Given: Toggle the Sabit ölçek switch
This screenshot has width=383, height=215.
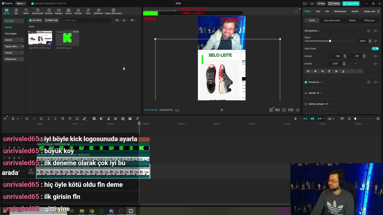Looking at the screenshot, I should pos(375,48).
